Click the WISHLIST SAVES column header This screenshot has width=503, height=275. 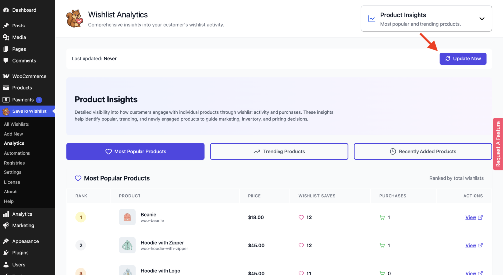point(317,196)
